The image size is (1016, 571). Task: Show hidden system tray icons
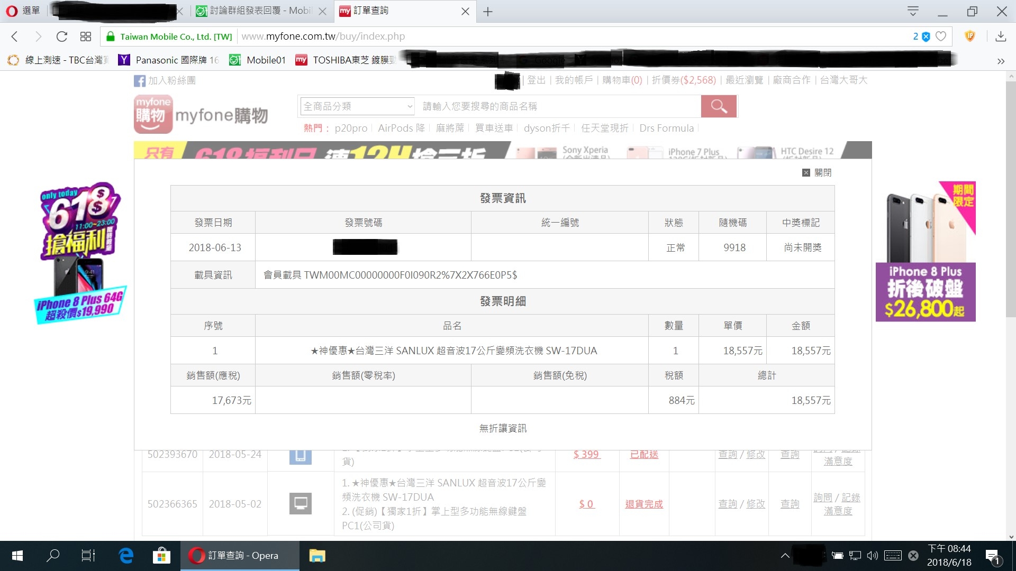coord(785,556)
